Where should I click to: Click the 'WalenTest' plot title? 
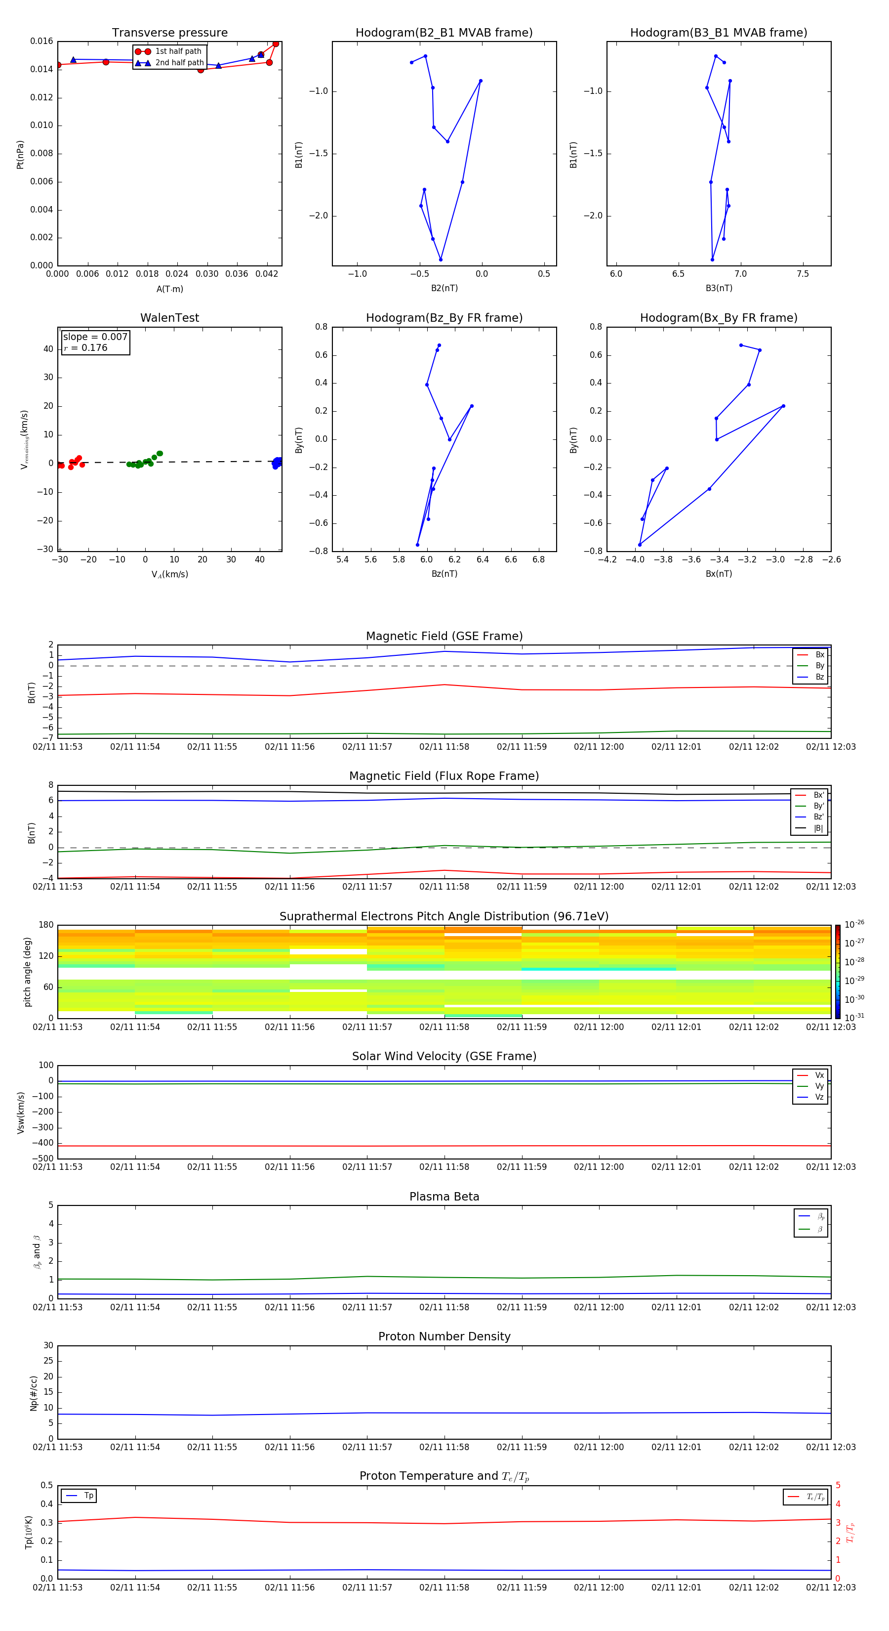click(x=169, y=318)
